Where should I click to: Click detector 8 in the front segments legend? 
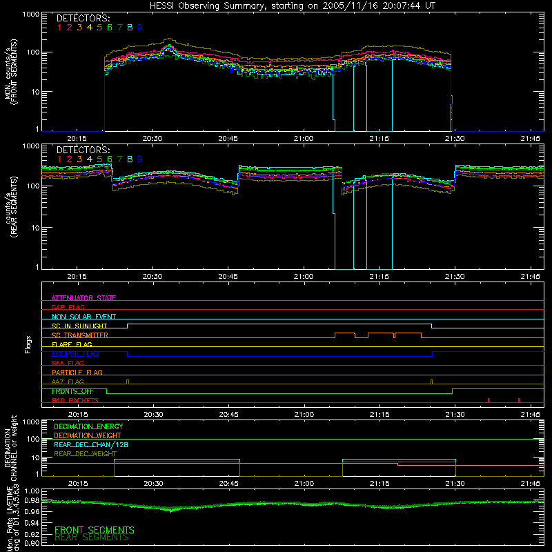(130, 28)
